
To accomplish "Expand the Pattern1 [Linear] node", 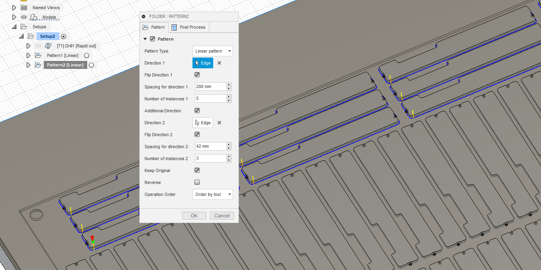I will pos(29,55).
